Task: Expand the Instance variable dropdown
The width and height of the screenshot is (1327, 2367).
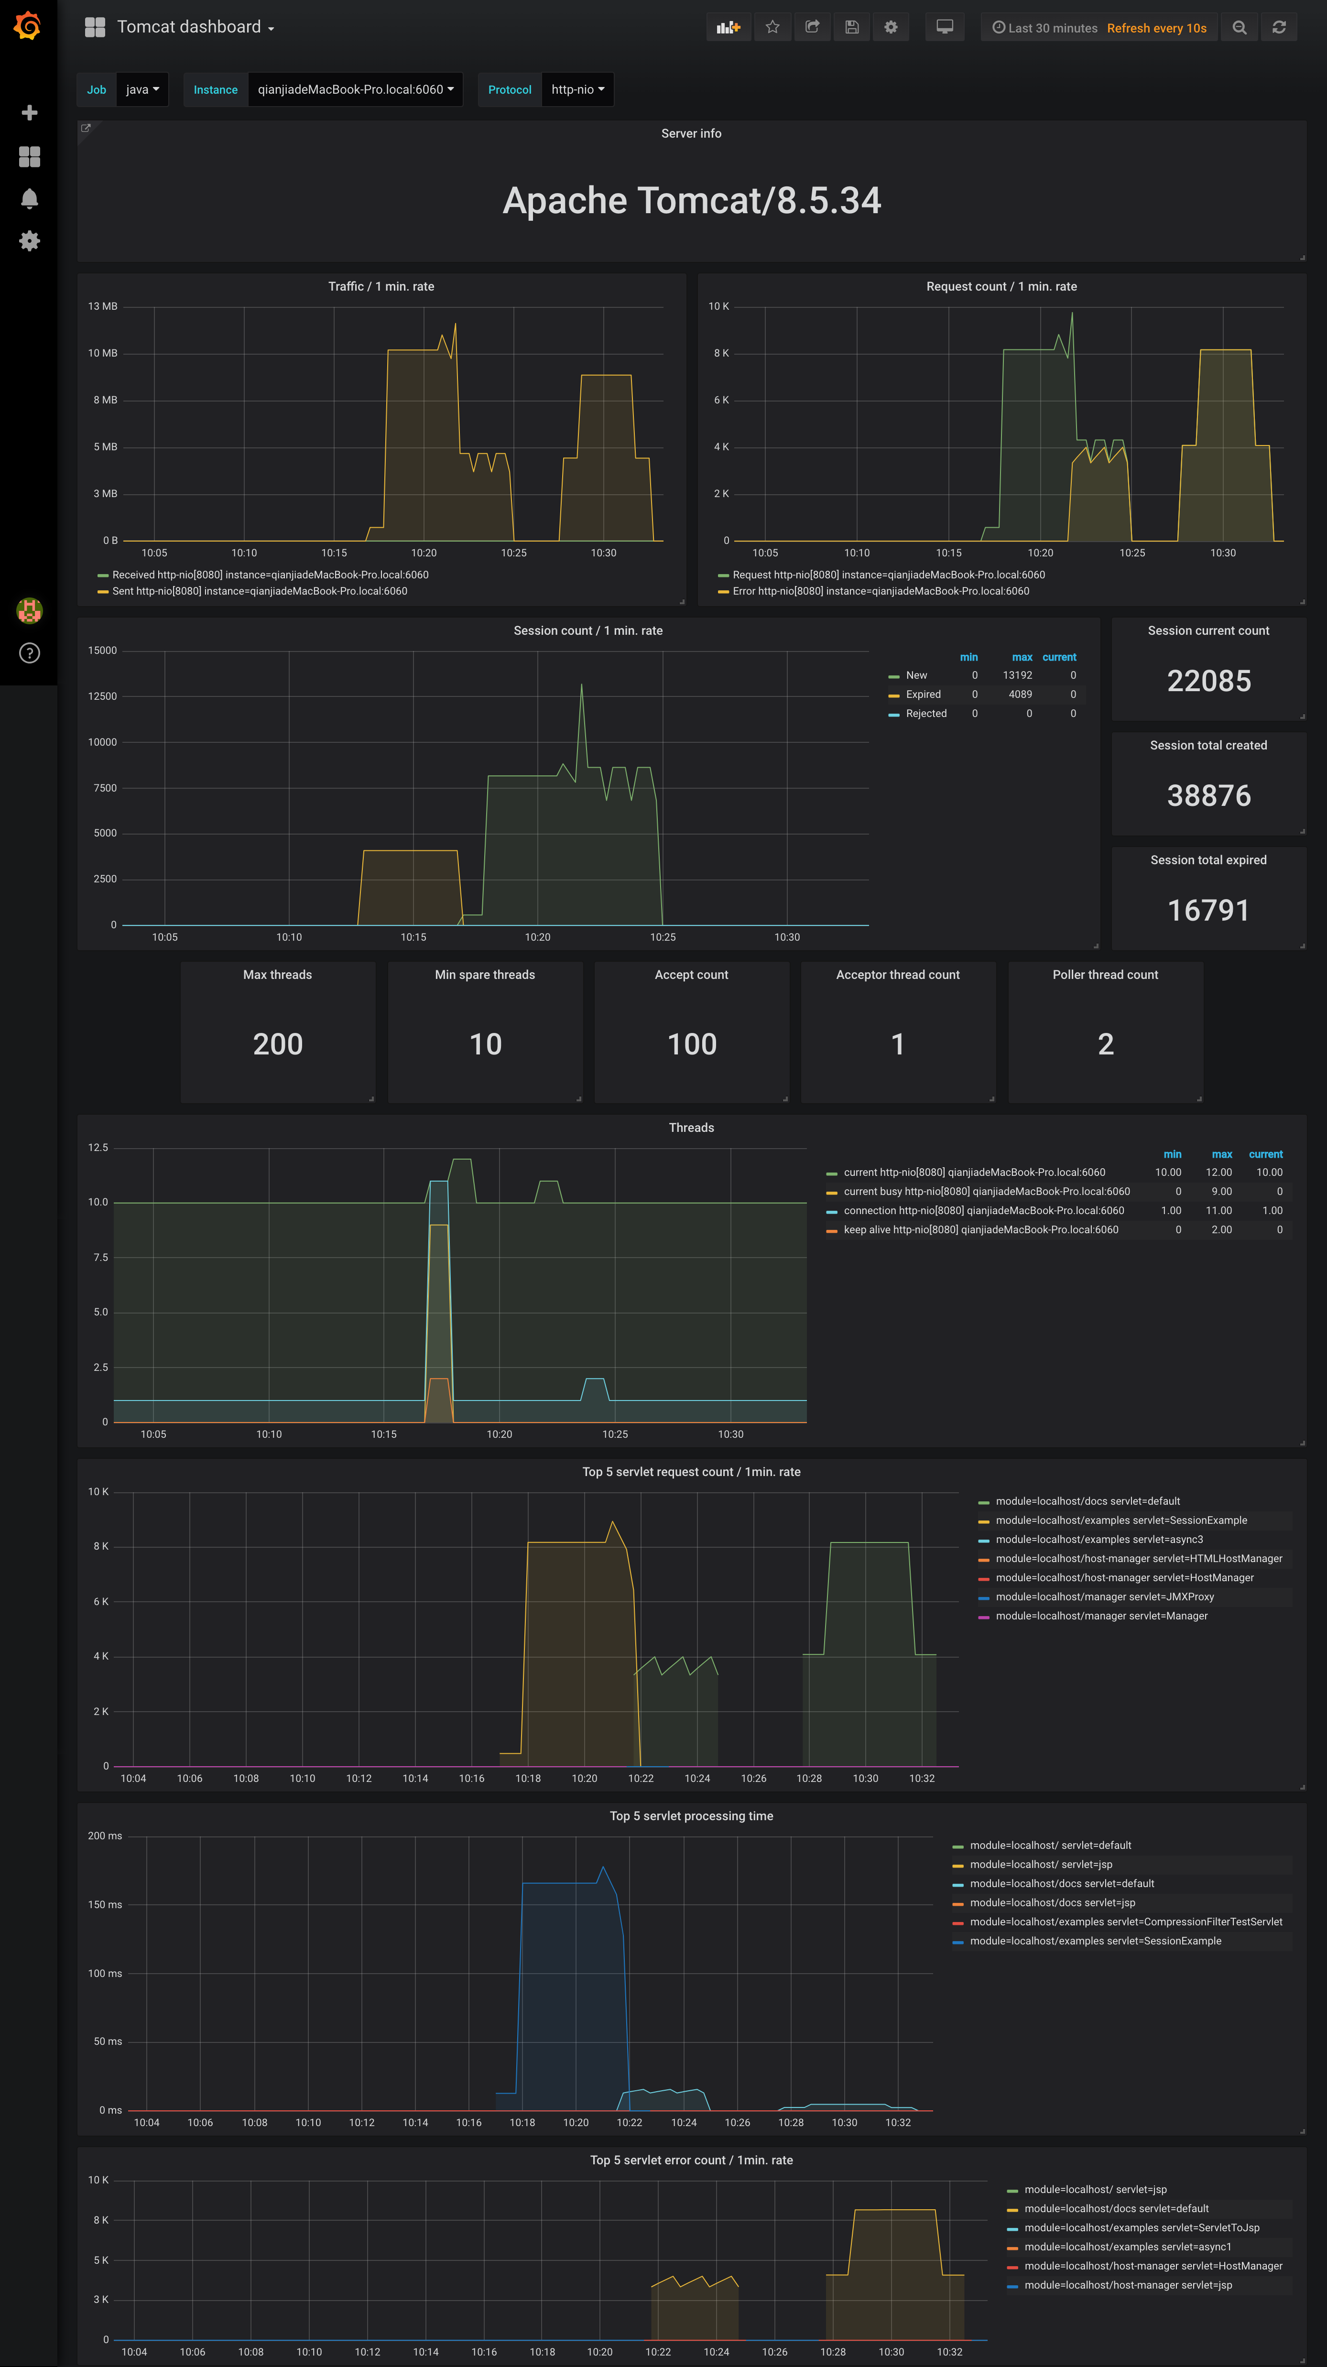Action: coord(355,89)
